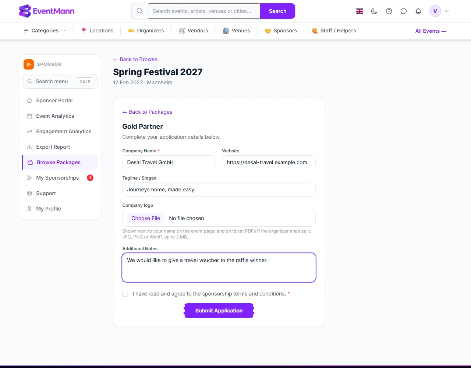
Task: Expand the Categories dropdown
Action: tap(45, 31)
